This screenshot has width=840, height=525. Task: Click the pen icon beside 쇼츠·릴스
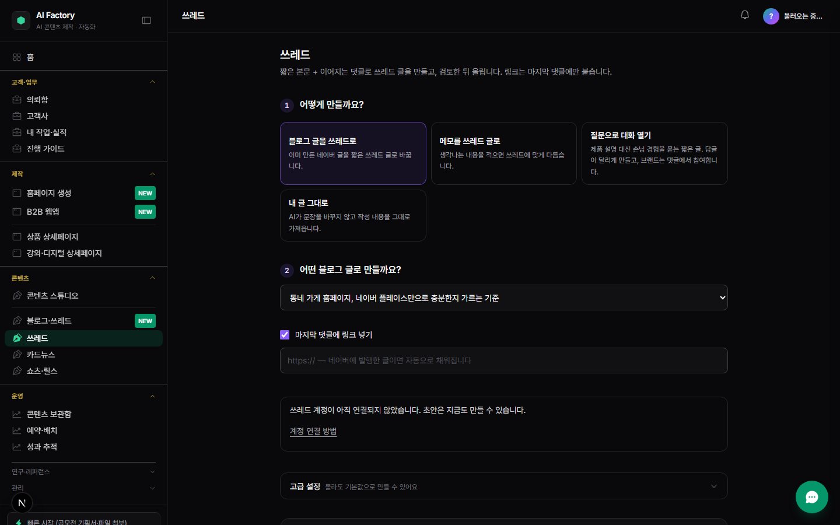click(17, 371)
